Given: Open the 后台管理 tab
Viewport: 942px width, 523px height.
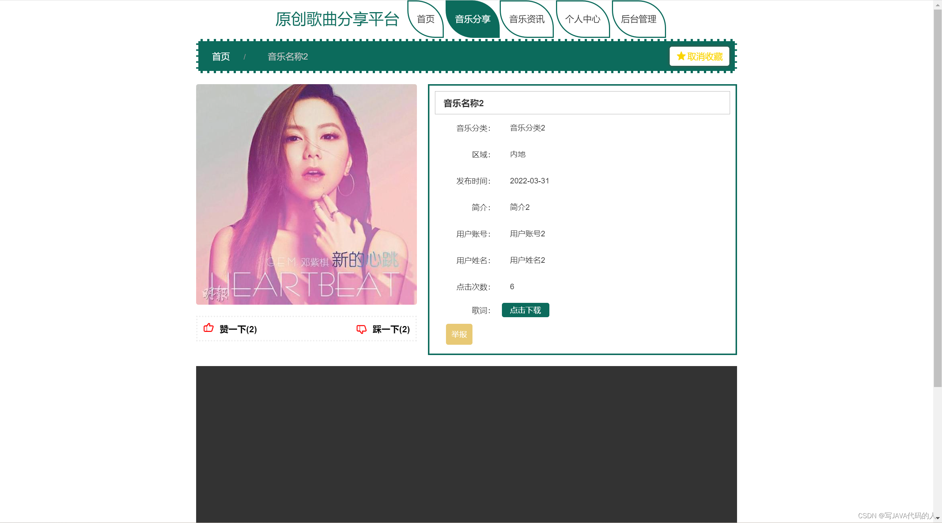Looking at the screenshot, I should [x=638, y=19].
